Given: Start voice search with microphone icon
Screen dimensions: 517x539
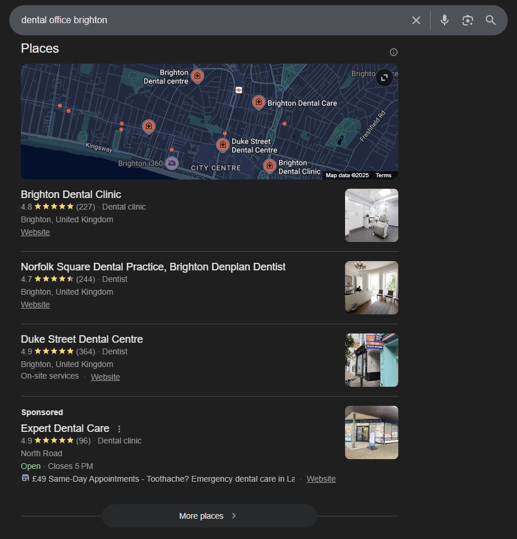Looking at the screenshot, I should [x=445, y=20].
